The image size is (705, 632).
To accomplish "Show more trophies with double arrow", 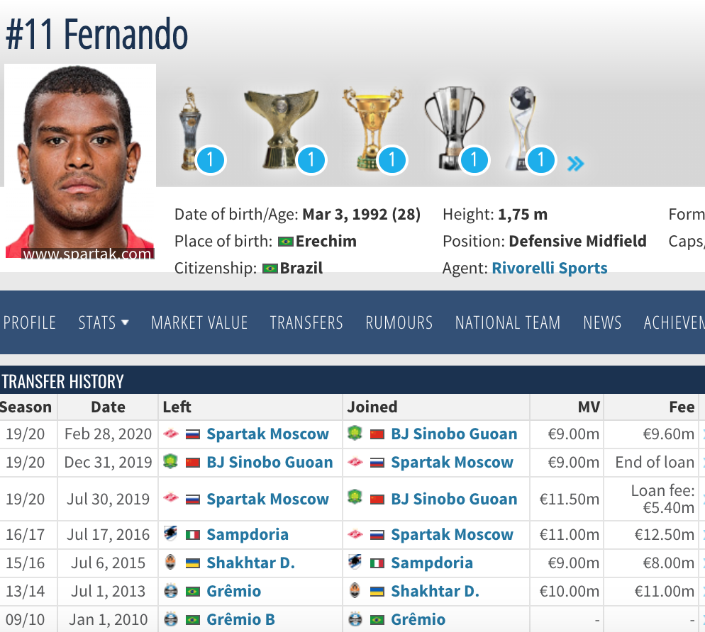I will coord(575,164).
